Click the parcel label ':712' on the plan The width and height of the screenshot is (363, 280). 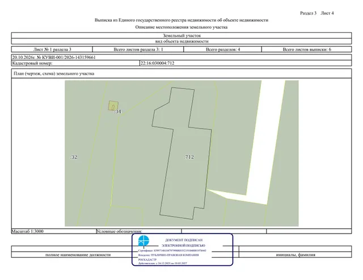(189, 157)
